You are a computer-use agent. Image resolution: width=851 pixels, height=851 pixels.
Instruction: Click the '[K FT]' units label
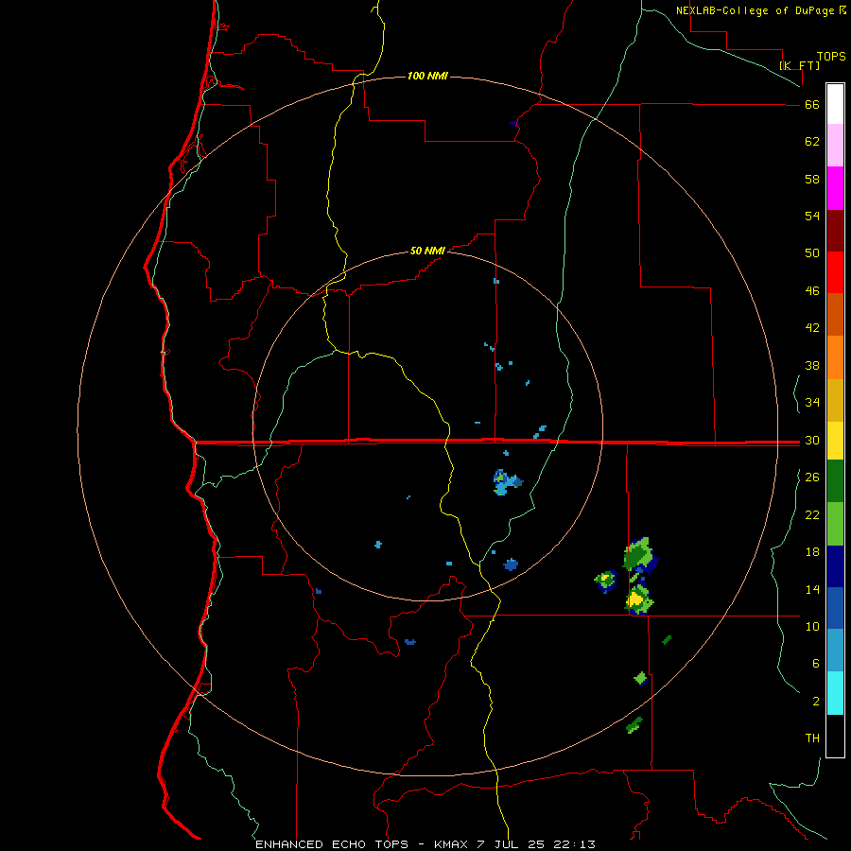pyautogui.click(x=799, y=65)
